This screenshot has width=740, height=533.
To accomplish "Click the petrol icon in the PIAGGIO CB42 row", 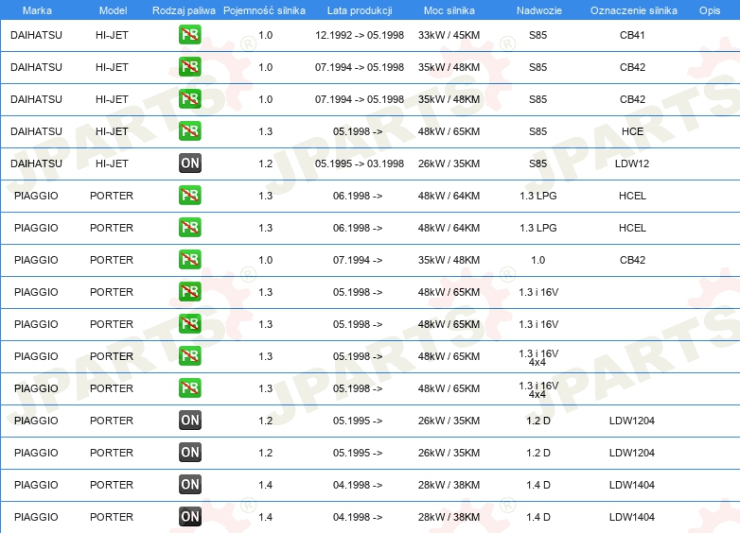I will pos(189,260).
